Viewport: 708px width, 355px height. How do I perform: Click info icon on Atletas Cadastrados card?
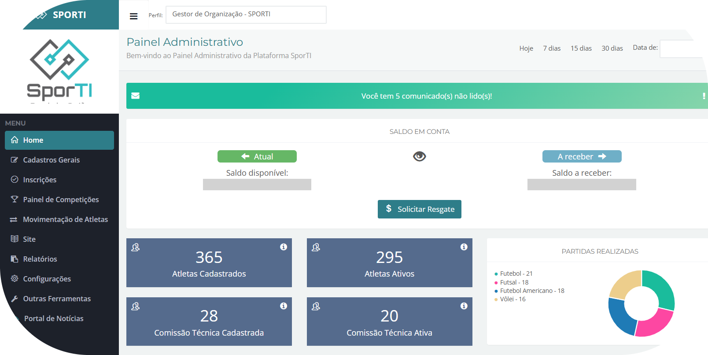click(284, 247)
